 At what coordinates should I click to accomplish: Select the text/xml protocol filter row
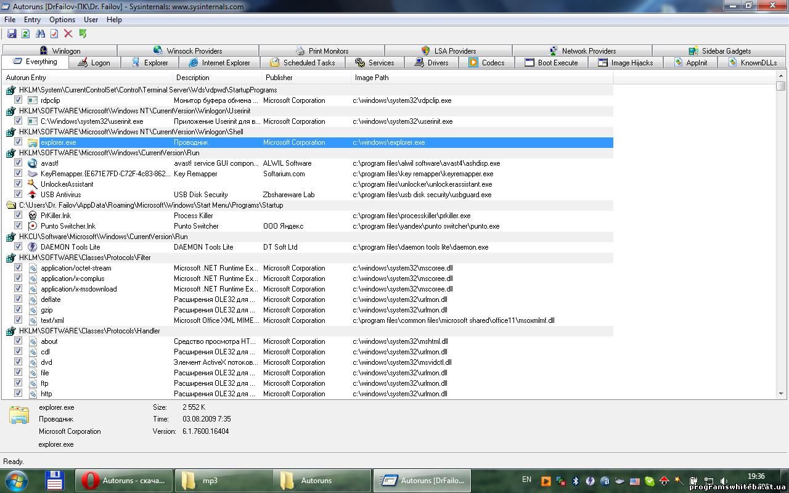[x=308, y=320]
